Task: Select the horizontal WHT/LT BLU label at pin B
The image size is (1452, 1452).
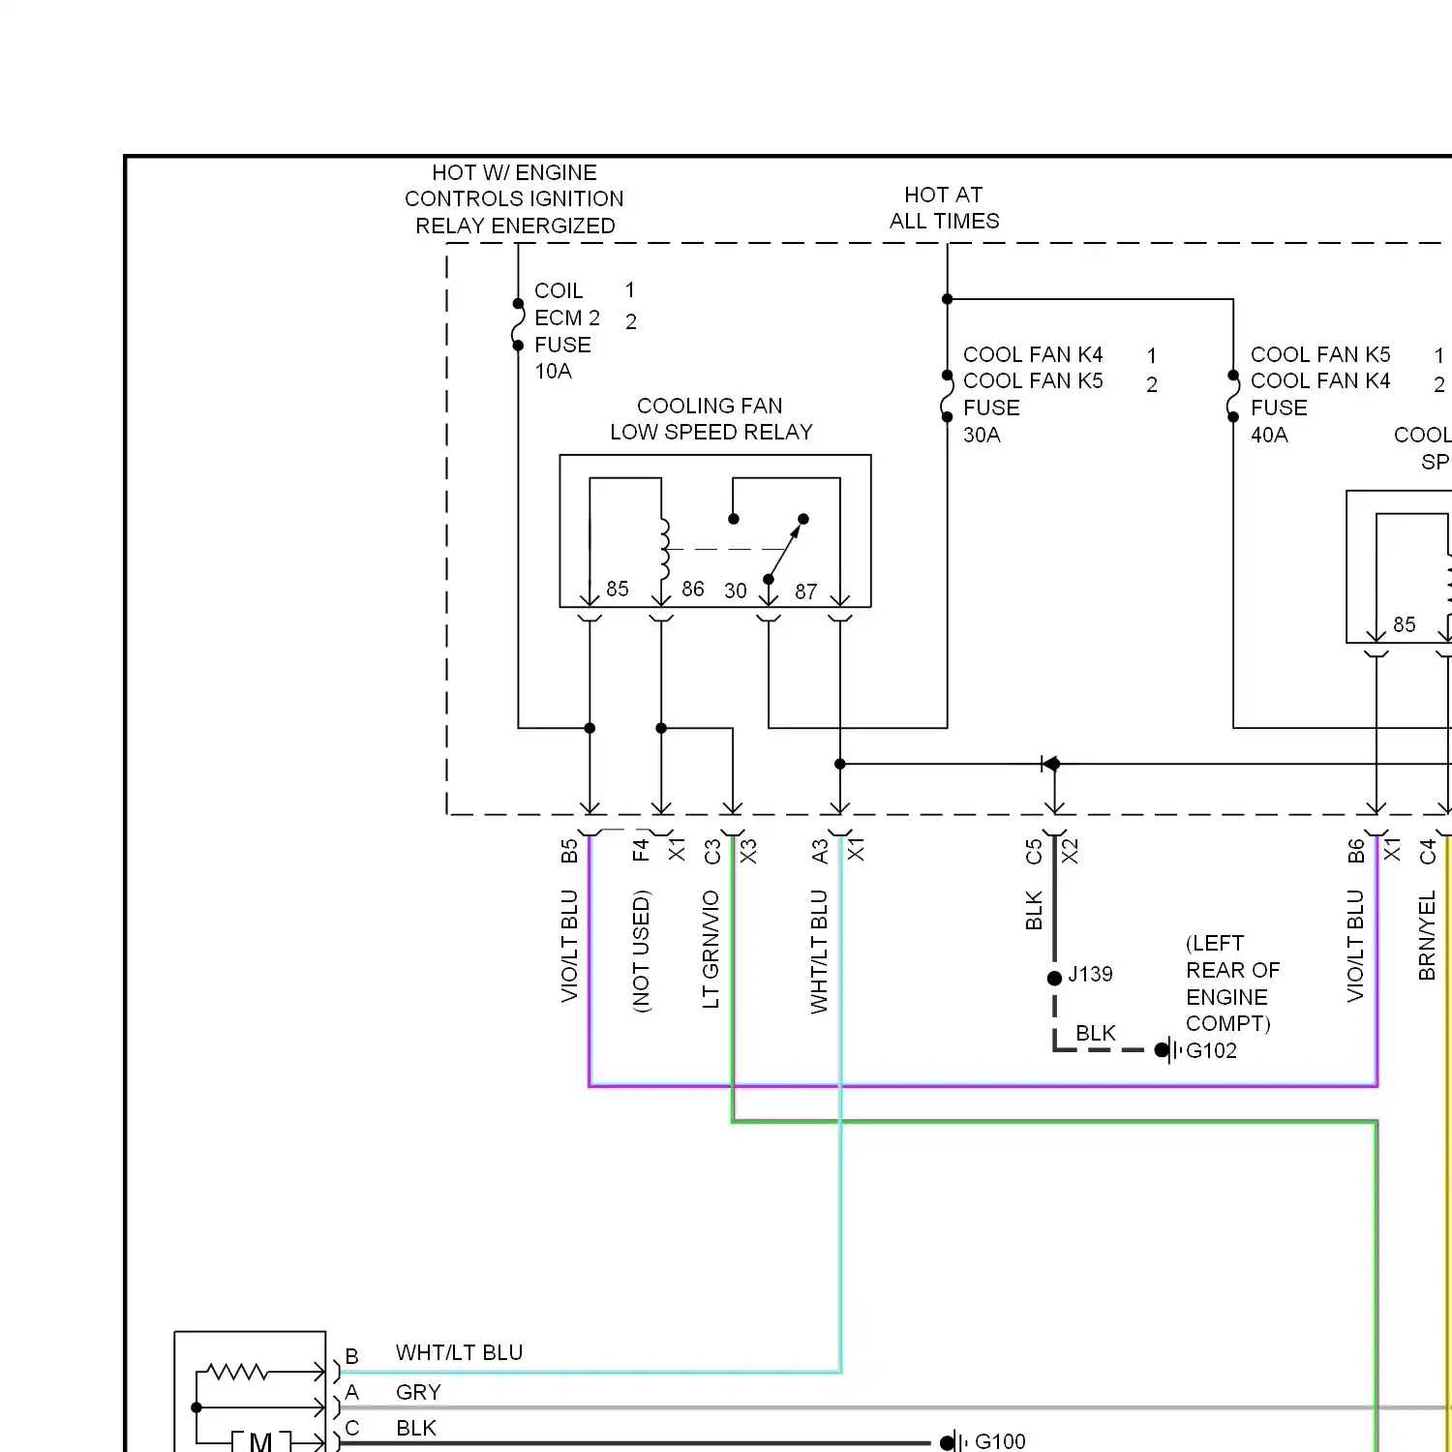Action: click(459, 1353)
